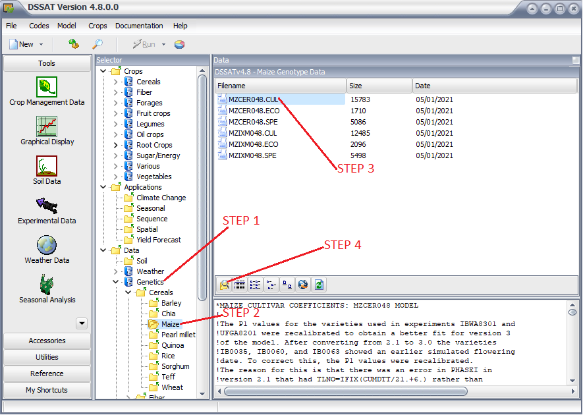Click the horizontal scrollbar of text preview
583x415 pixels.
(346, 391)
